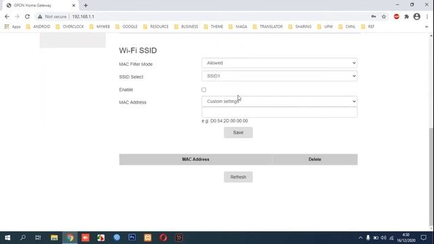Reload the router page
This screenshot has height=244, width=434.
(x=27, y=16)
